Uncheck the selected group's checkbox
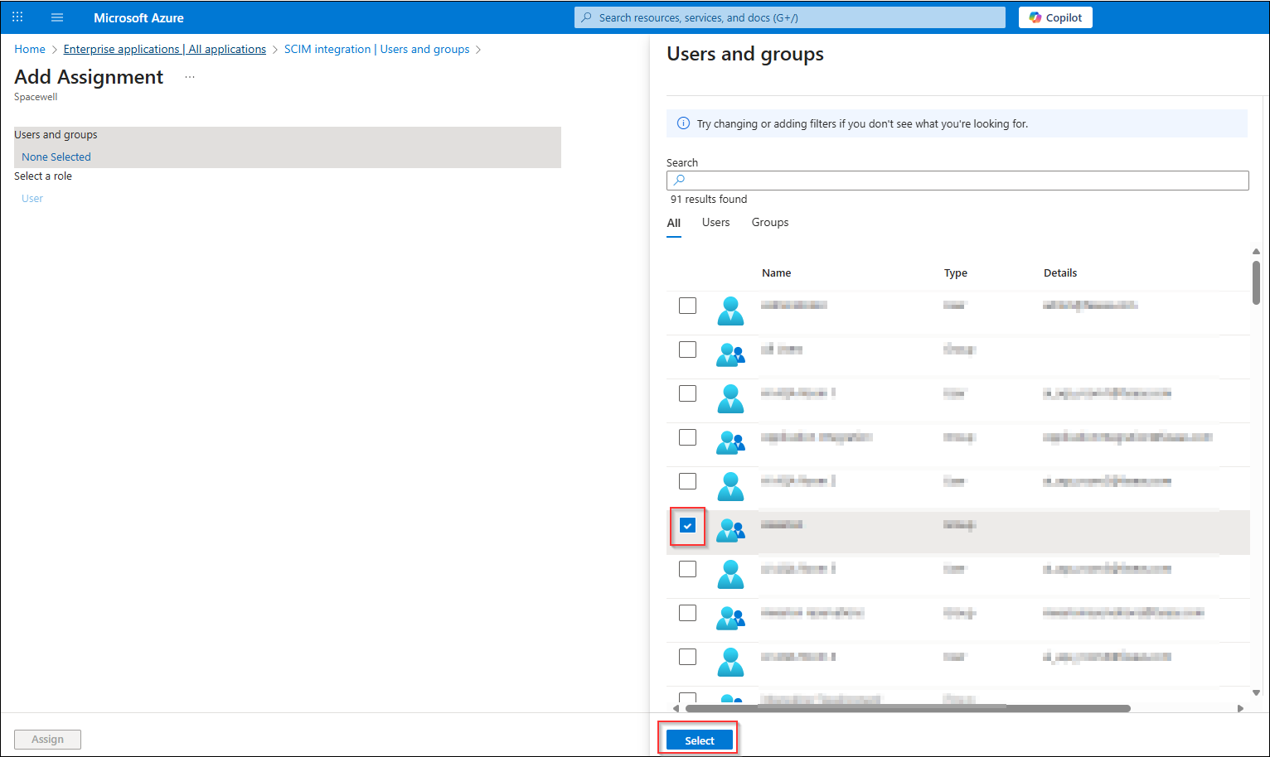This screenshot has width=1270, height=757. point(687,525)
